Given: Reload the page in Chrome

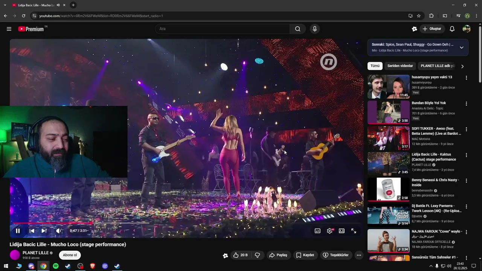Looking at the screenshot, I should click(23, 16).
